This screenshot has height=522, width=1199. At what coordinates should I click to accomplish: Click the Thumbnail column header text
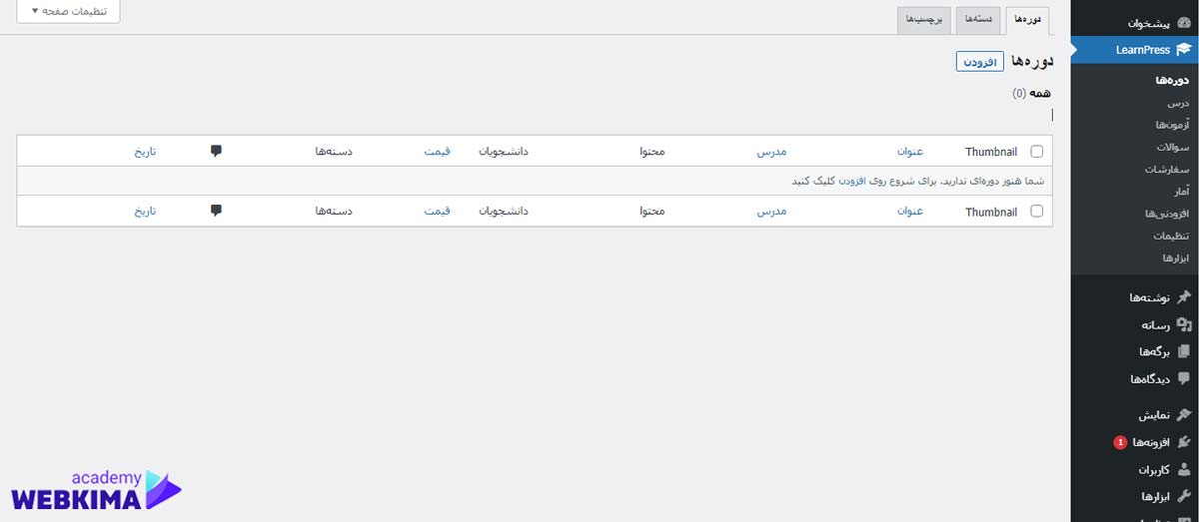pyautogui.click(x=991, y=152)
